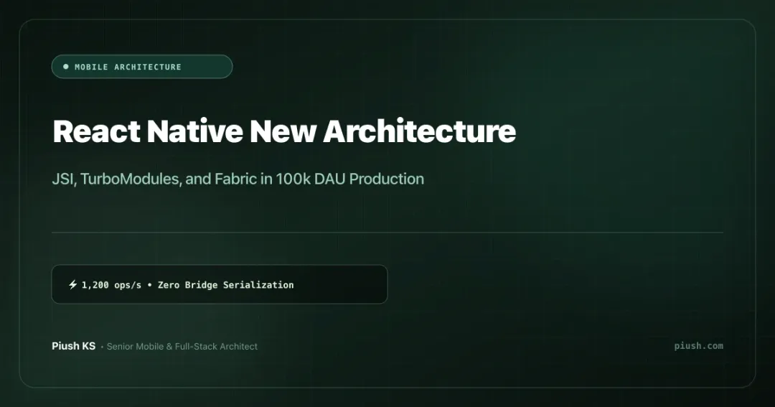Click the heading "React Native New Architecture"

coord(284,131)
